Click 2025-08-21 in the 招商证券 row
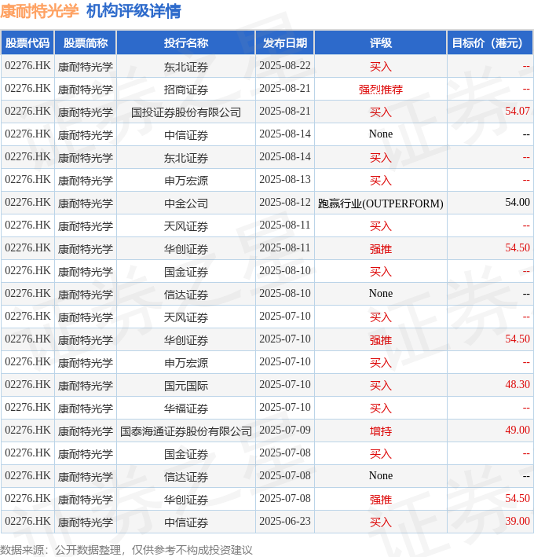534x557 pixels. point(285,89)
